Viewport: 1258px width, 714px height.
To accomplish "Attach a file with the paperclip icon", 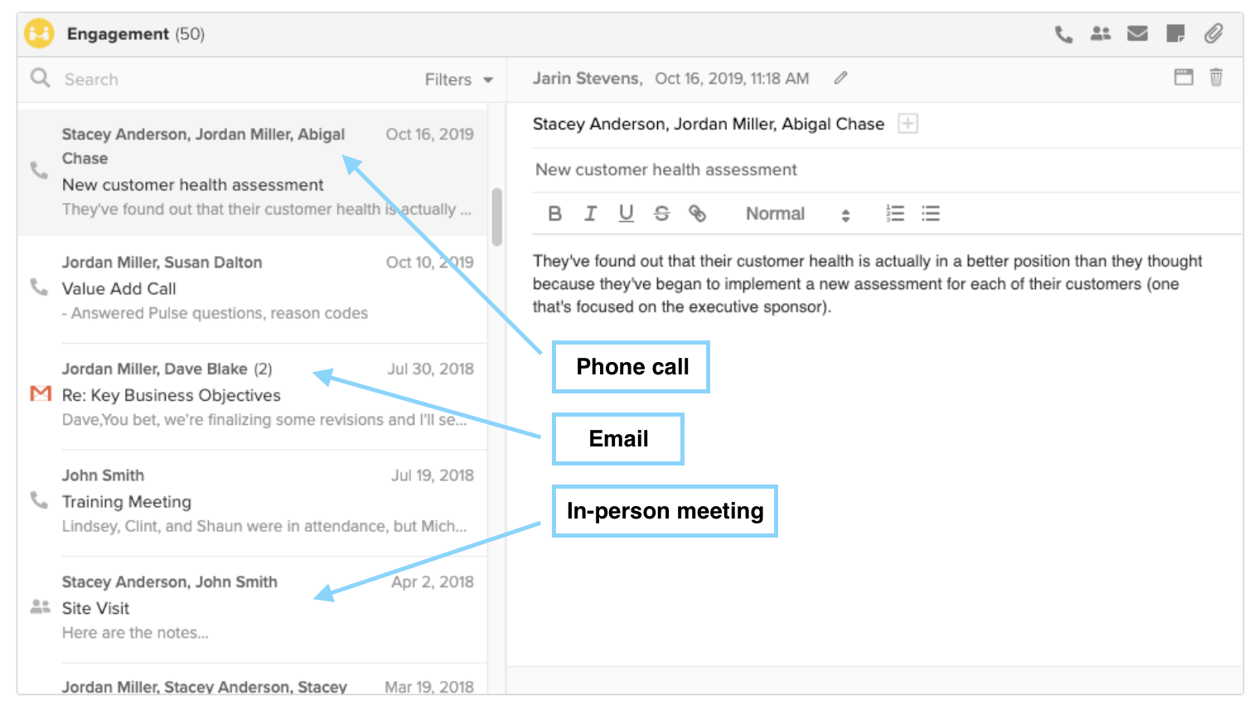I will (1213, 34).
